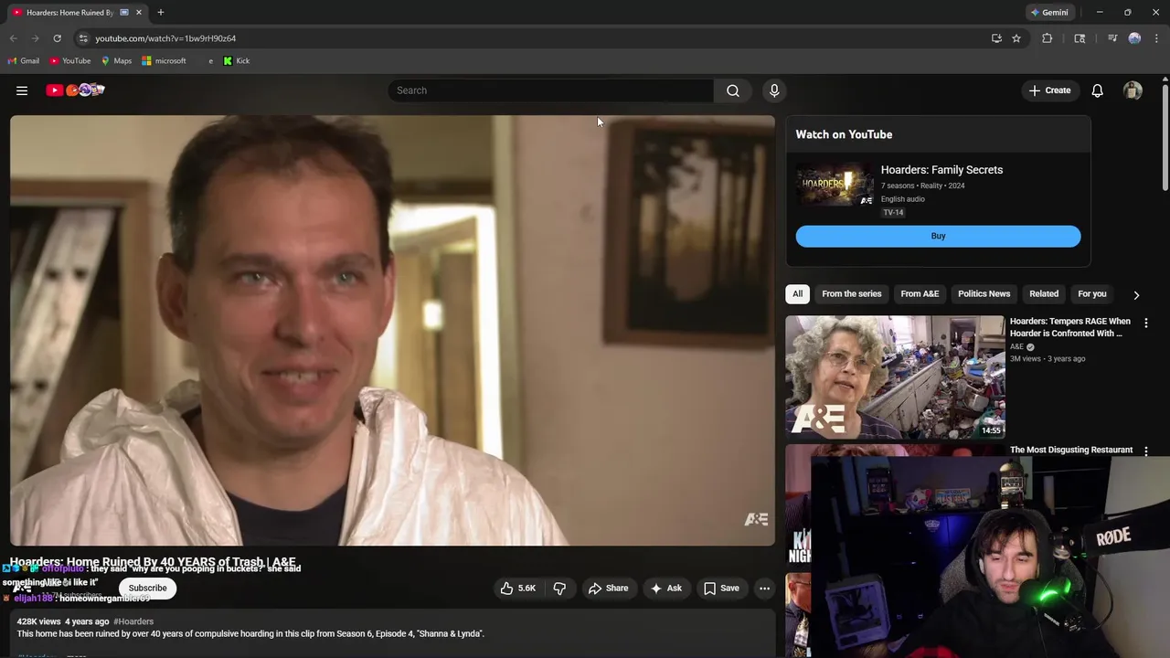Open the microsoft bookmark

pos(165,61)
